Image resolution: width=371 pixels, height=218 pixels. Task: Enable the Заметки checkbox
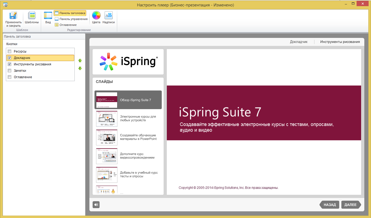pyautogui.click(x=10, y=71)
